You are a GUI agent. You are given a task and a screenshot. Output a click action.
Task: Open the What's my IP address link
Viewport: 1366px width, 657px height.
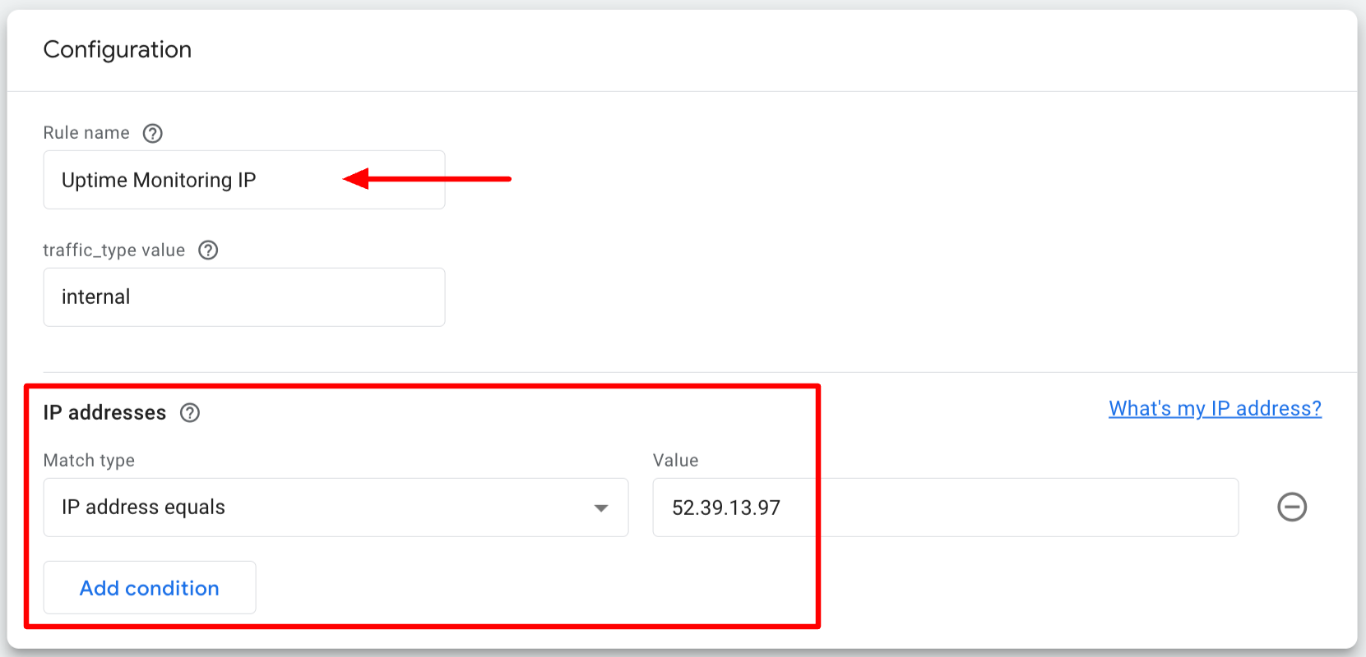tap(1214, 408)
